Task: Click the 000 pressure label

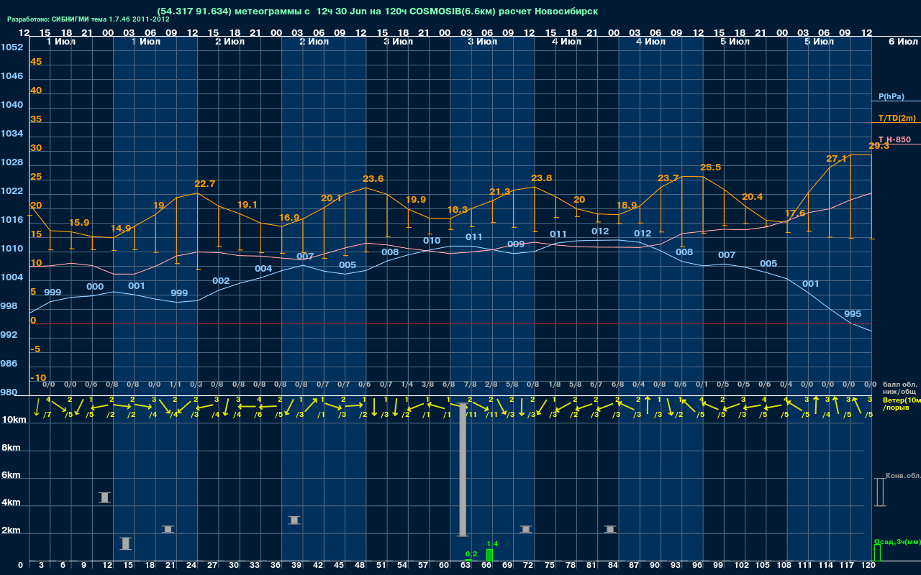Action: 95,287
